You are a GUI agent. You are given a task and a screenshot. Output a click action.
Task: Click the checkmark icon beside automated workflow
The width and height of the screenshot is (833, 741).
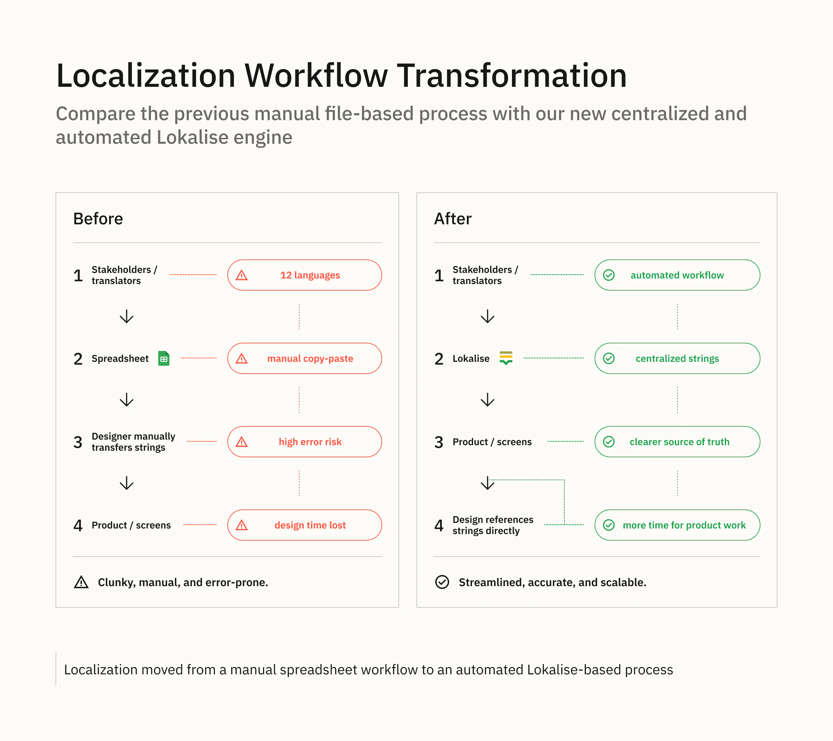(x=609, y=275)
